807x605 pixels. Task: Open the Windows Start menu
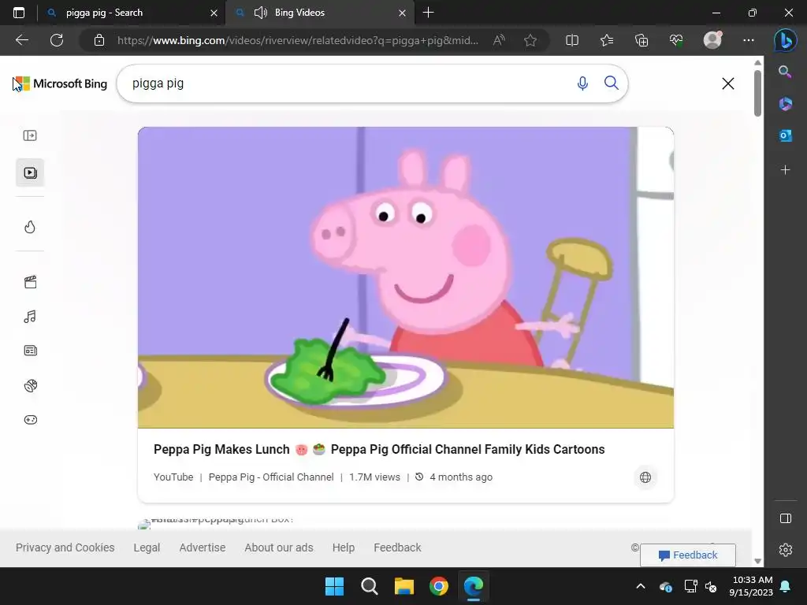click(334, 586)
